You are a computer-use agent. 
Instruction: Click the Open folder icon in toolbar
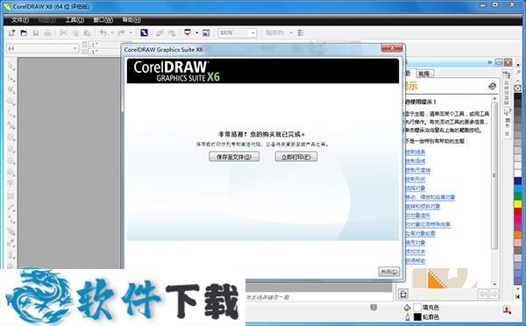pyautogui.click(x=24, y=33)
